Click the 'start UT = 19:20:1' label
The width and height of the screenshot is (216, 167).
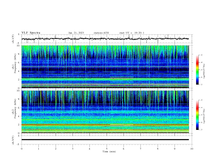pos(132,33)
